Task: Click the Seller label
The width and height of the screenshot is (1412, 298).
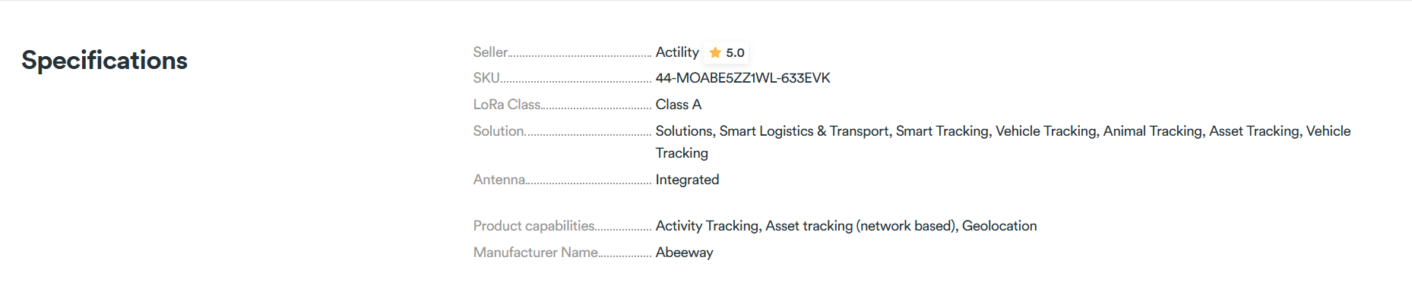Action: coord(490,52)
